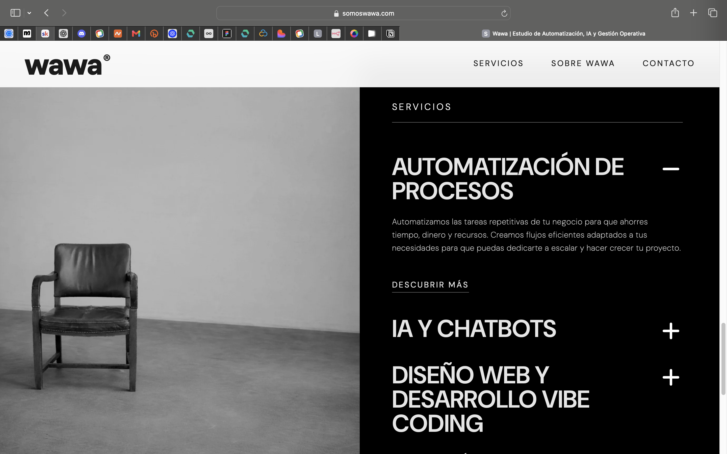Open the Figma pinned tab
This screenshot has height=454, width=727.
click(x=227, y=34)
